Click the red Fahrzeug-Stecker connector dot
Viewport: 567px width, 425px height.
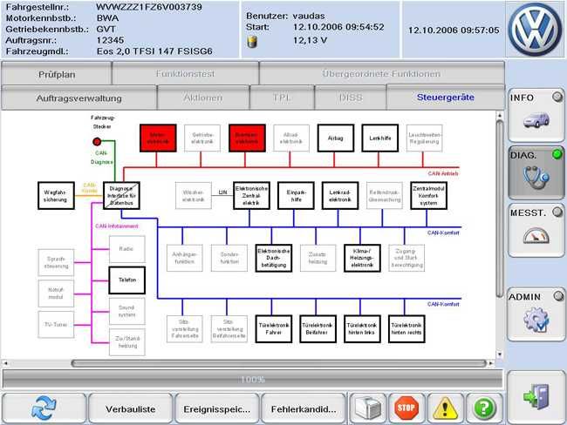(97, 142)
